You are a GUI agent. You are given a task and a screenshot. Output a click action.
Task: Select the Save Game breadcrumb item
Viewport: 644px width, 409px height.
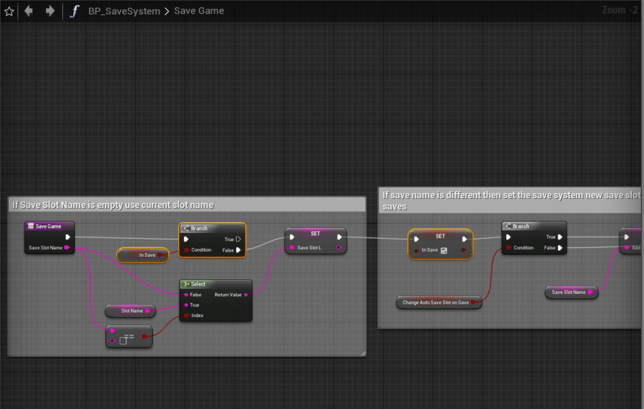199,11
